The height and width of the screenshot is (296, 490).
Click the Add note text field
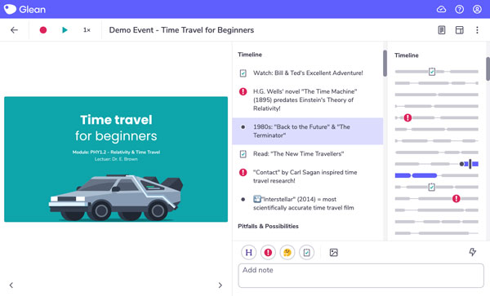pyautogui.click(x=361, y=276)
